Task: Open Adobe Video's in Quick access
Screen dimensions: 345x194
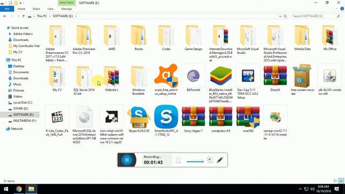Action: pyautogui.click(x=23, y=34)
